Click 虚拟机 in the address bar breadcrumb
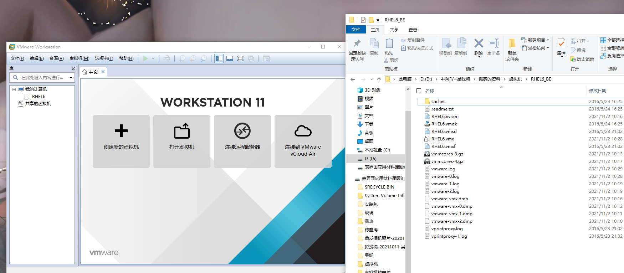This screenshot has width=624, height=273. (x=515, y=79)
